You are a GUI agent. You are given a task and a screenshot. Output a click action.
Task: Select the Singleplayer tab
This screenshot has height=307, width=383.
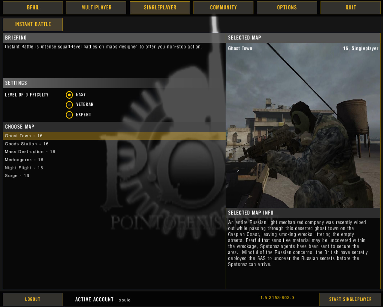(x=160, y=7)
